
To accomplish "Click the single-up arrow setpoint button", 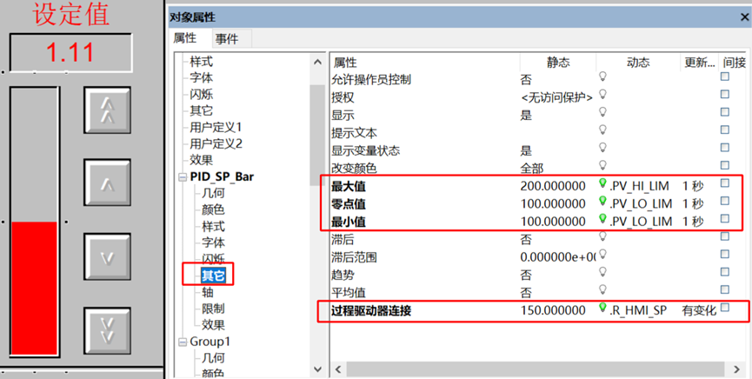I will pos(108,183).
